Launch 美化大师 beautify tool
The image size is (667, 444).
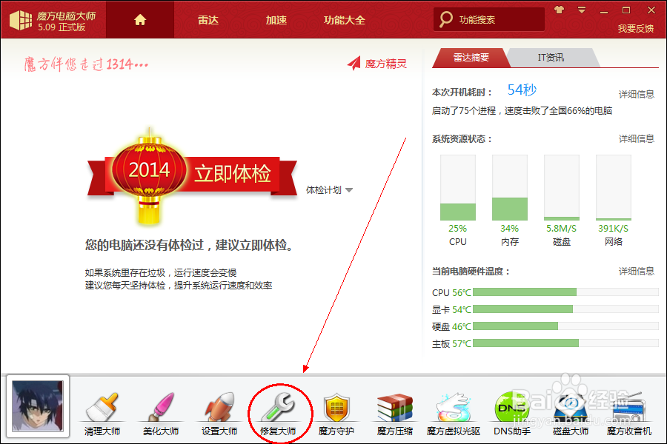click(161, 414)
